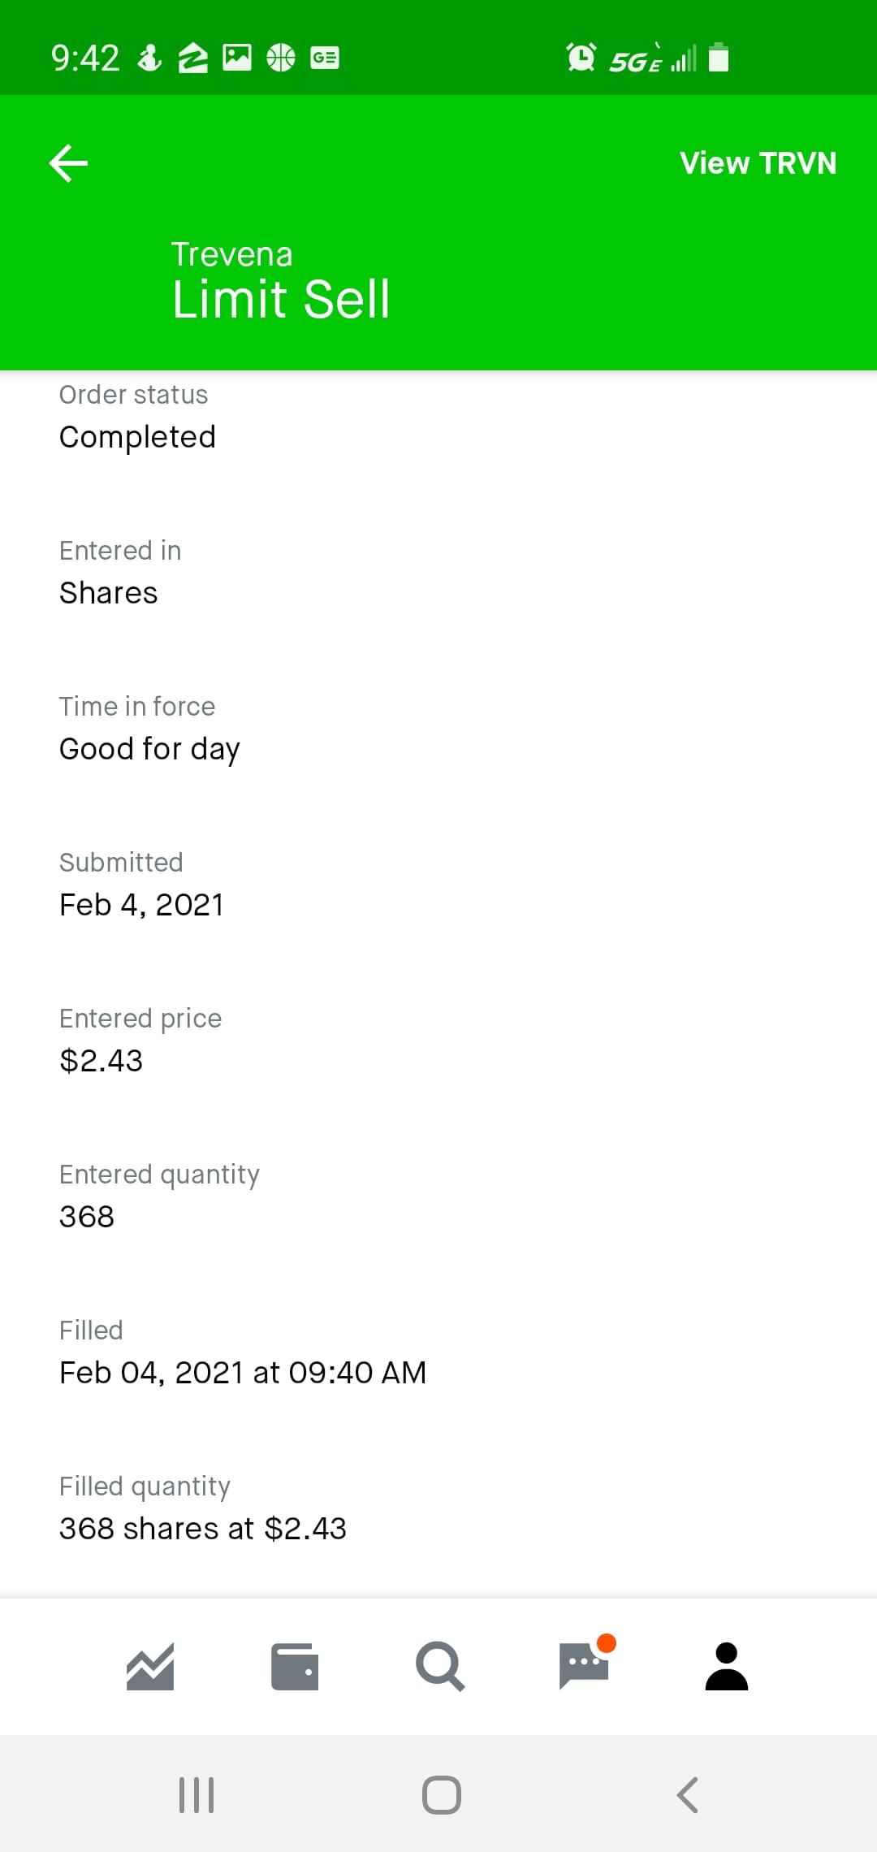
Task: Open the account profile icon
Action: coord(726,1667)
